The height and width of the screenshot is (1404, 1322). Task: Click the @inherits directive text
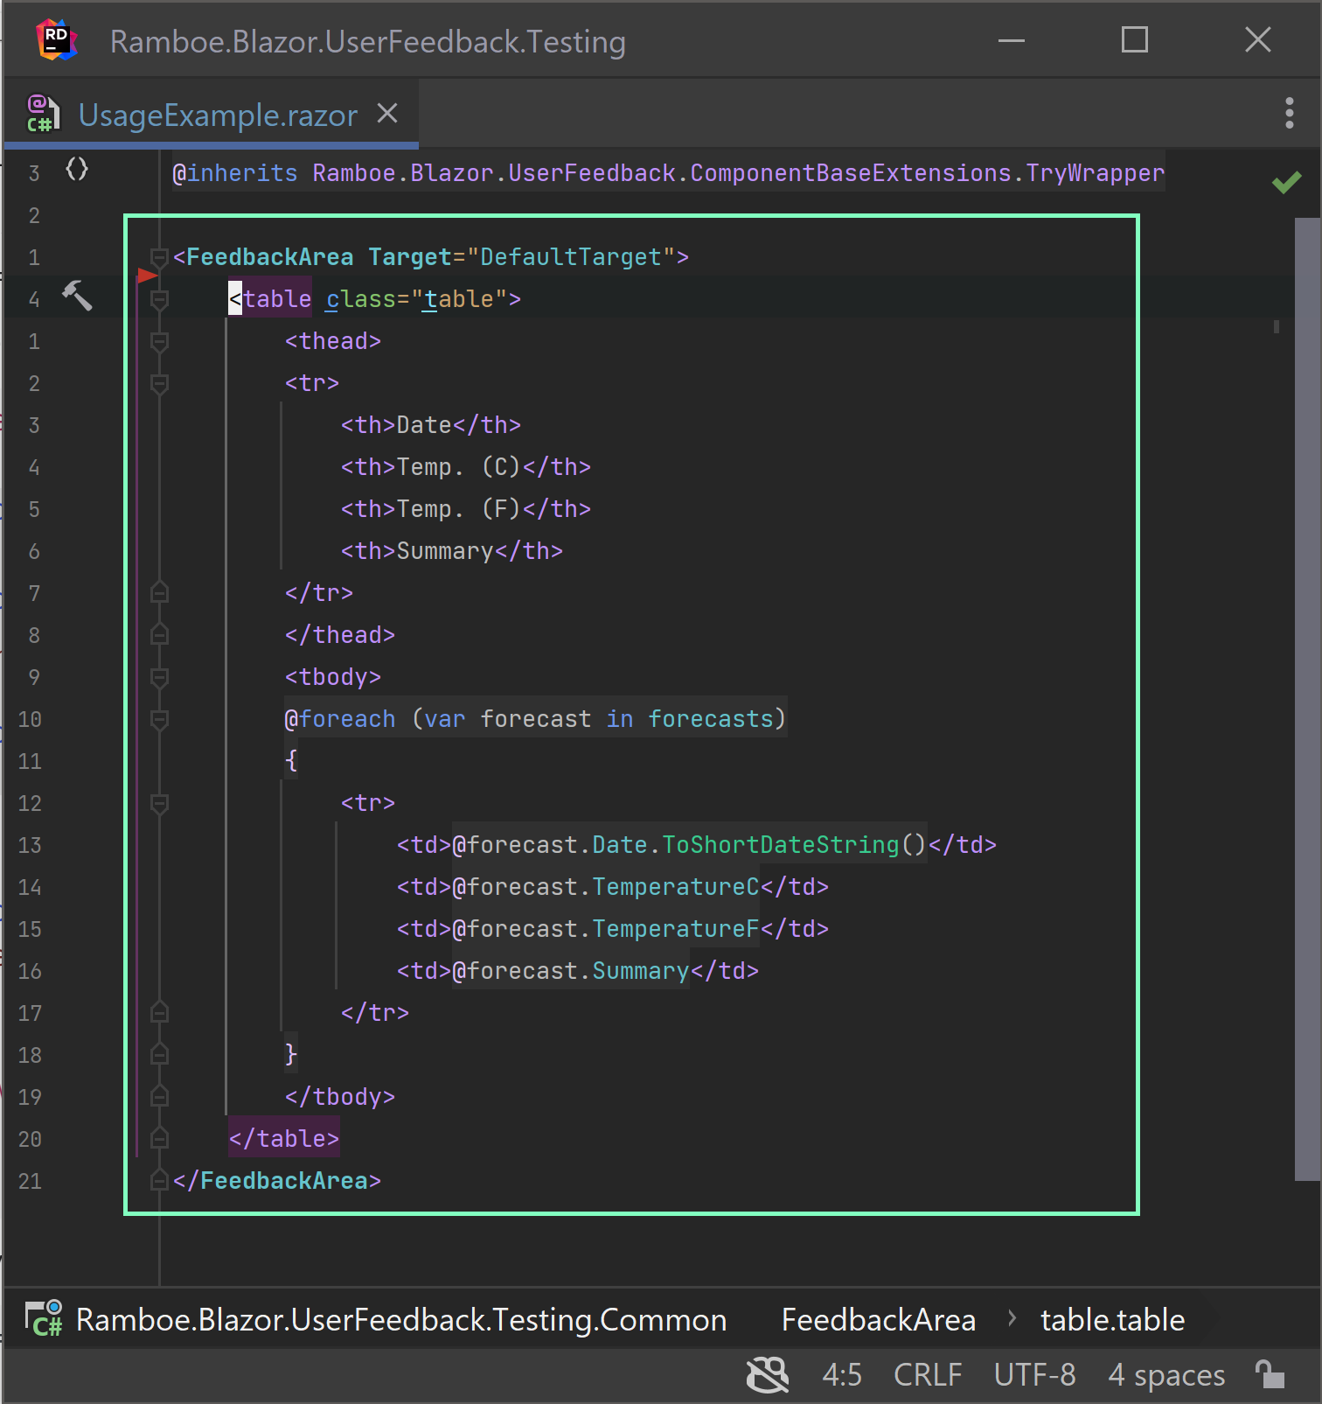point(235,173)
